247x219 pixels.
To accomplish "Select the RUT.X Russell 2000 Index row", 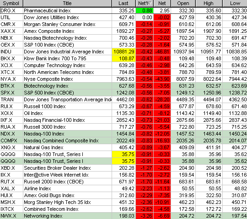I will (x=123, y=182).
